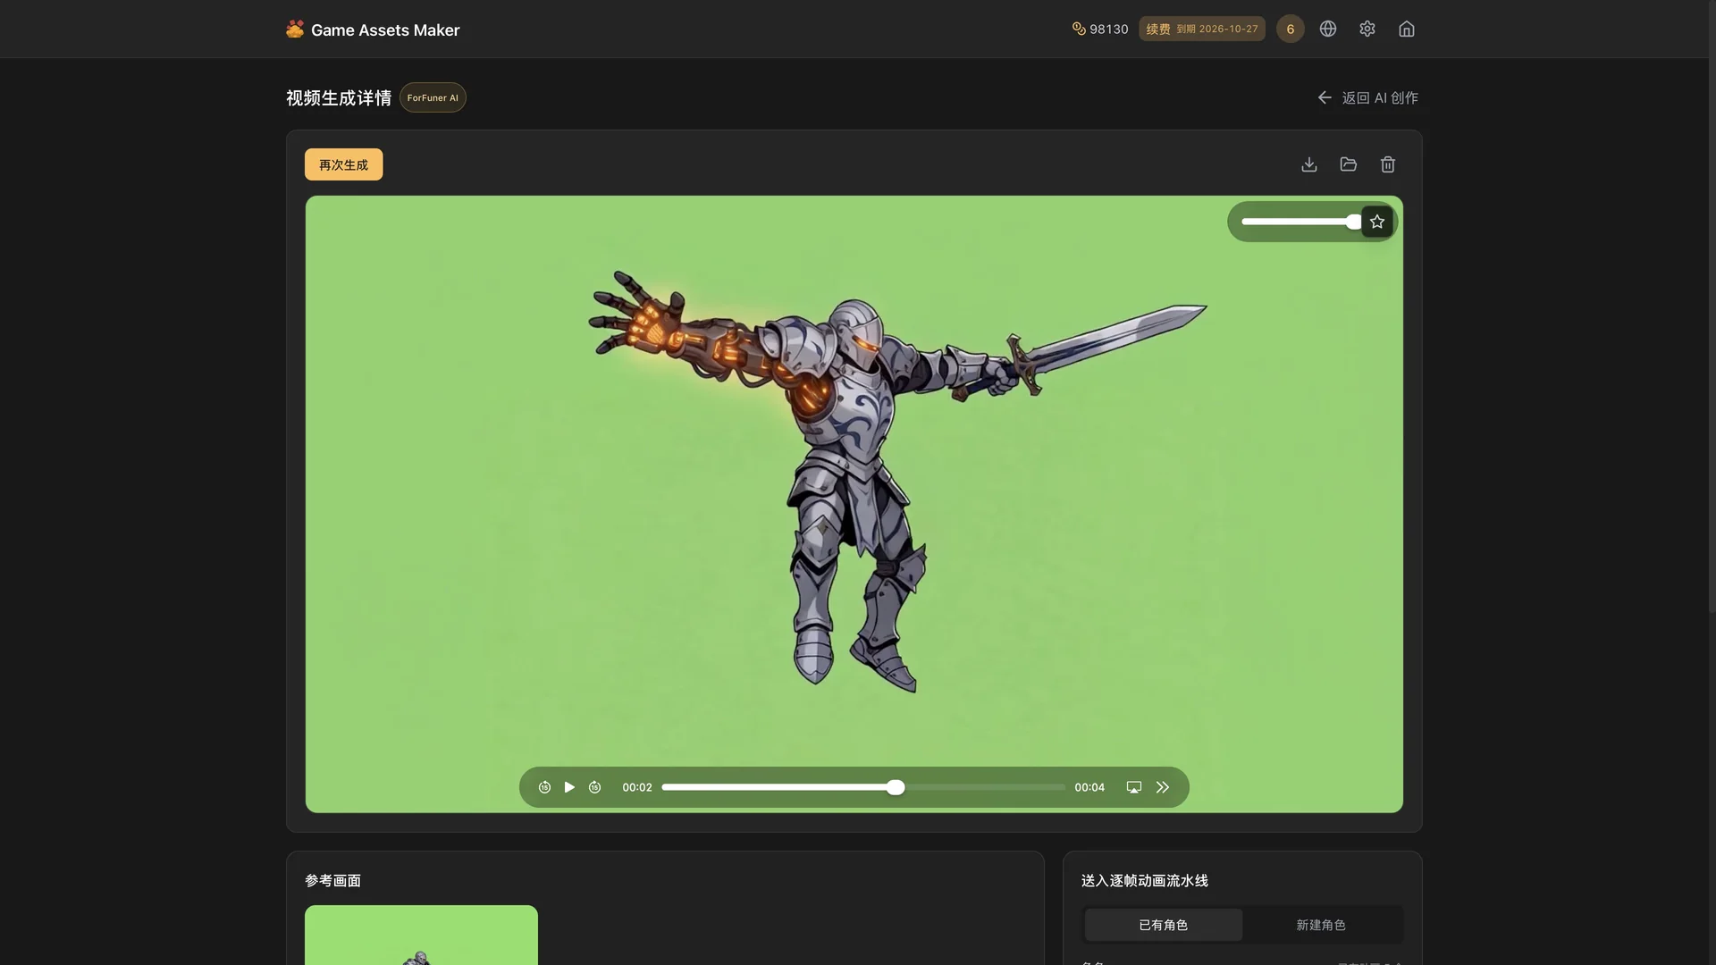Go to home via house icon

(1407, 29)
